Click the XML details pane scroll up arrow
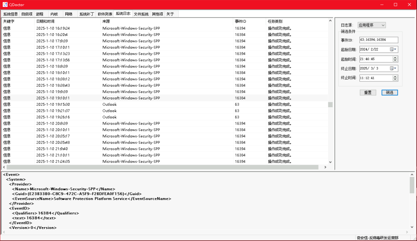 (412, 175)
